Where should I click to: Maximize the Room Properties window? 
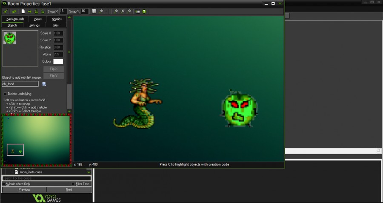pos(273,3)
